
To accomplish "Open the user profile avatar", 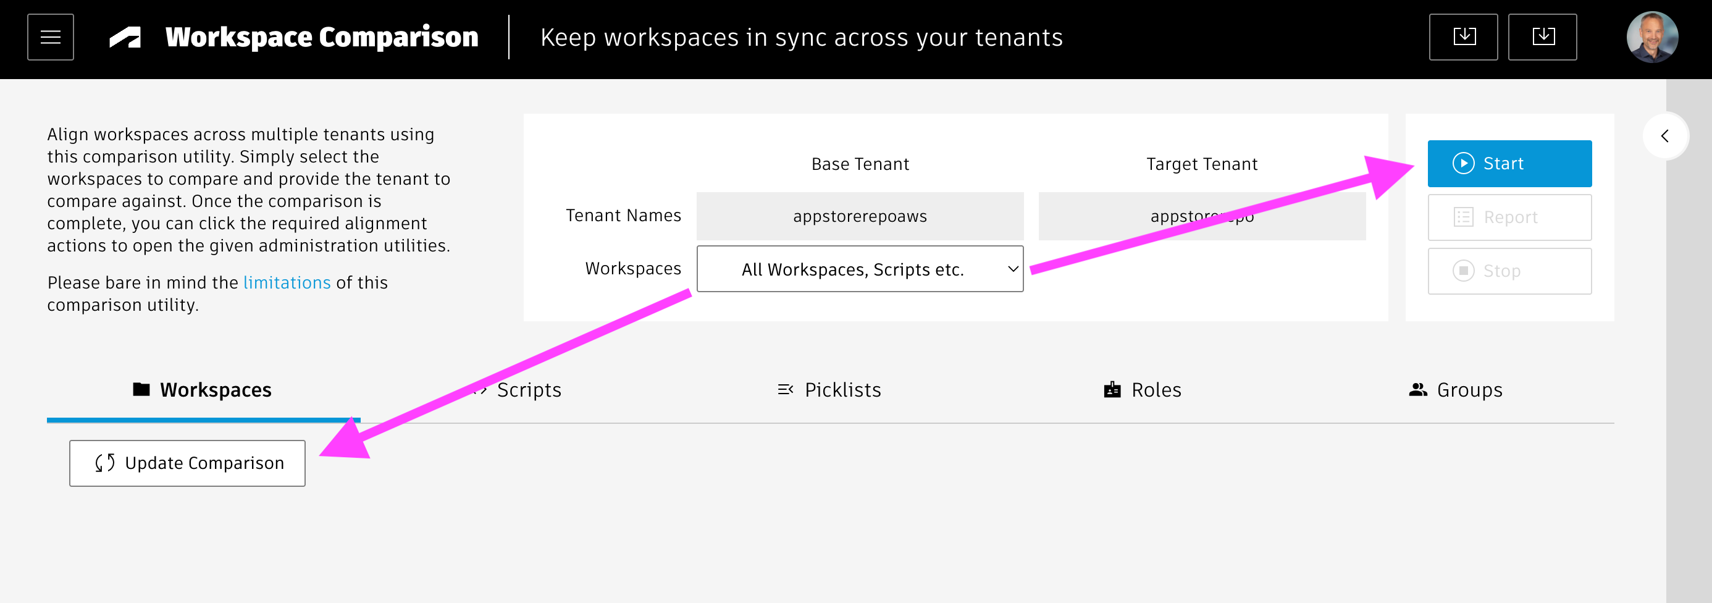I will pyautogui.click(x=1651, y=37).
